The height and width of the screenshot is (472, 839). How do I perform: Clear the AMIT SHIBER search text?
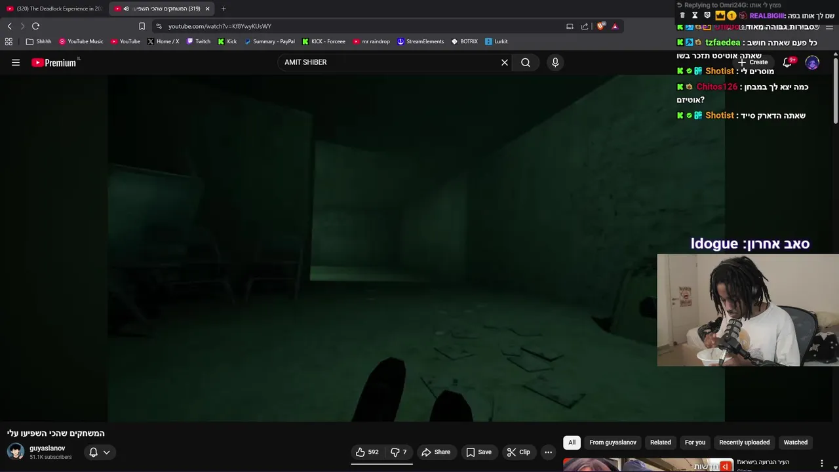pyautogui.click(x=505, y=62)
